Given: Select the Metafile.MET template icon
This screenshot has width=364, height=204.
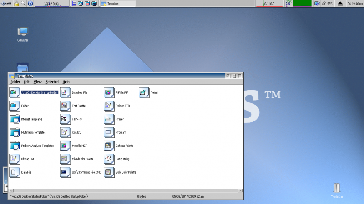Looking at the screenshot, I should pyautogui.click(x=65, y=146).
